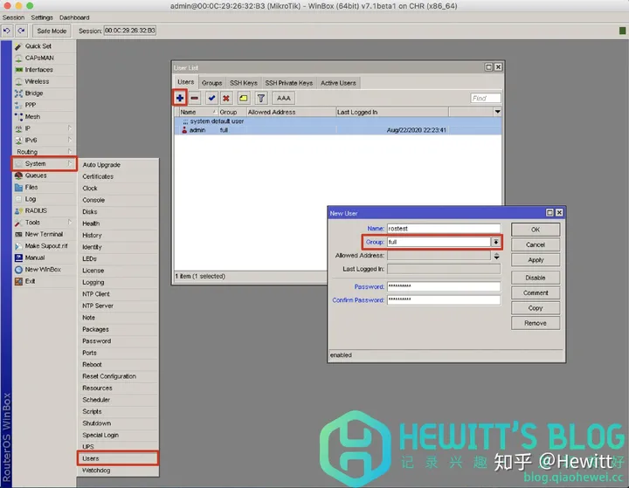629x488 pixels.
Task: Click Make Supout.rif in sidebar
Action: pos(46,246)
